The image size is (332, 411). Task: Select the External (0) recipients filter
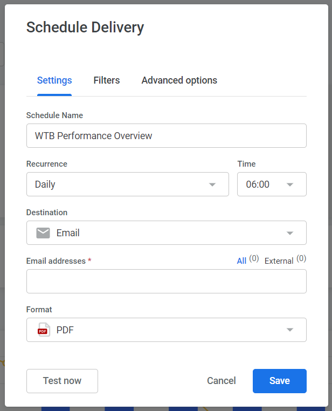(x=286, y=260)
